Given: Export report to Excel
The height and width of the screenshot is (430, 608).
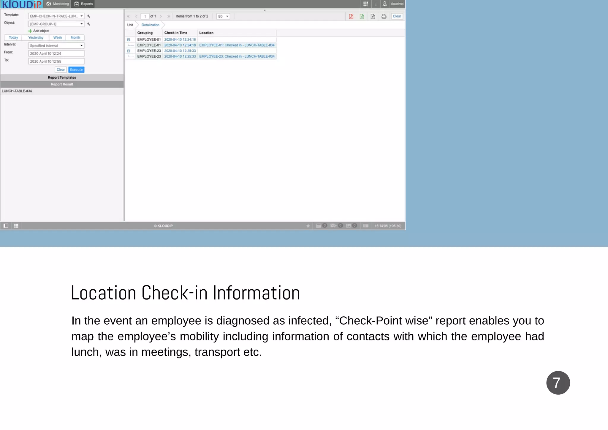Looking at the screenshot, I should 362,16.
